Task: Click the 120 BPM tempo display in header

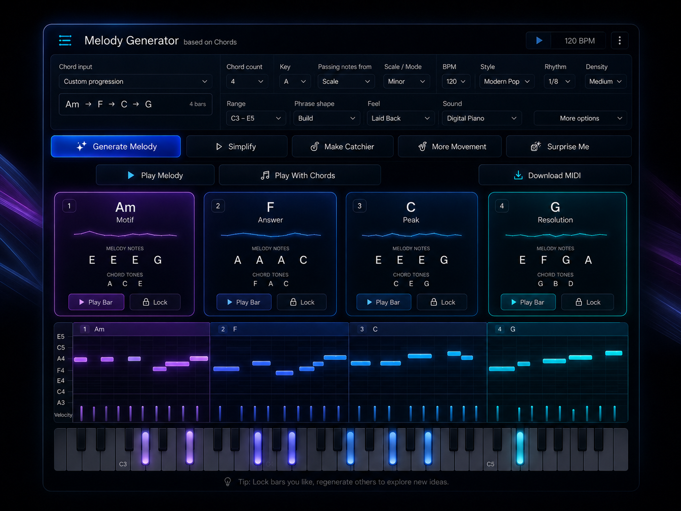Action: (x=579, y=41)
